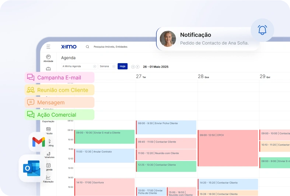Select the Reunião com Cliente tag

click(59, 90)
